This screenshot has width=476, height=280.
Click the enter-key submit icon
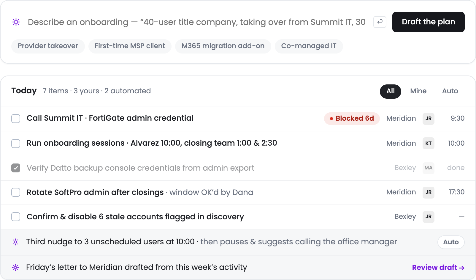tap(380, 22)
